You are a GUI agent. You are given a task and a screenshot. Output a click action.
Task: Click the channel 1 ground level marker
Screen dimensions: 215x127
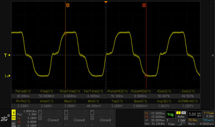click(7, 76)
